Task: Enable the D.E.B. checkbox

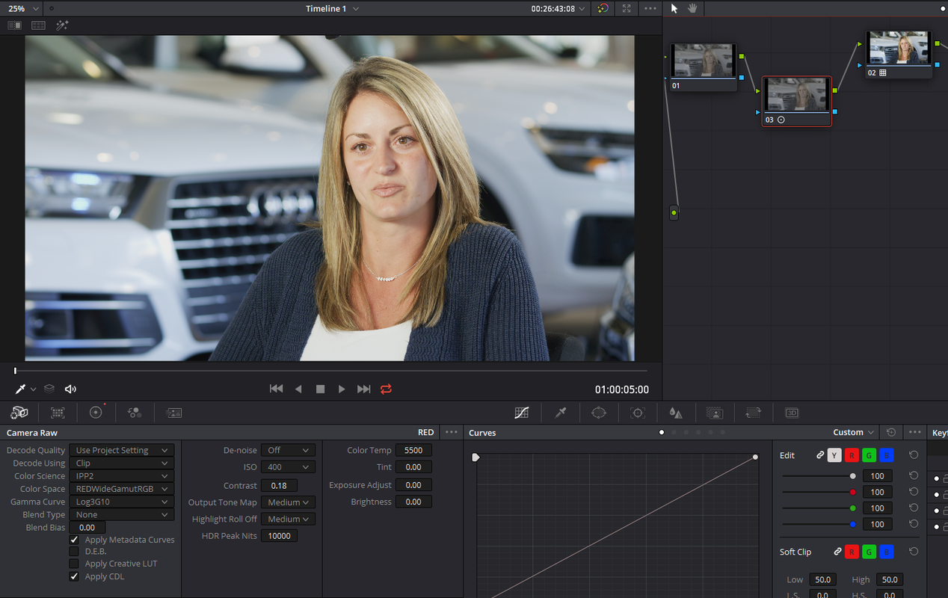Action: click(74, 552)
